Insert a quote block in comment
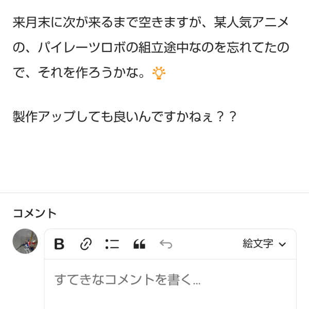Screen dimensions: 309x309 [x=139, y=244]
